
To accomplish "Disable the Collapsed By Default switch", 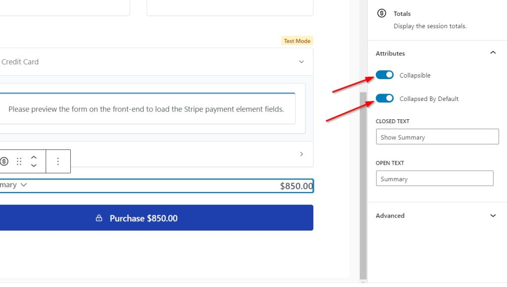I will tap(385, 98).
